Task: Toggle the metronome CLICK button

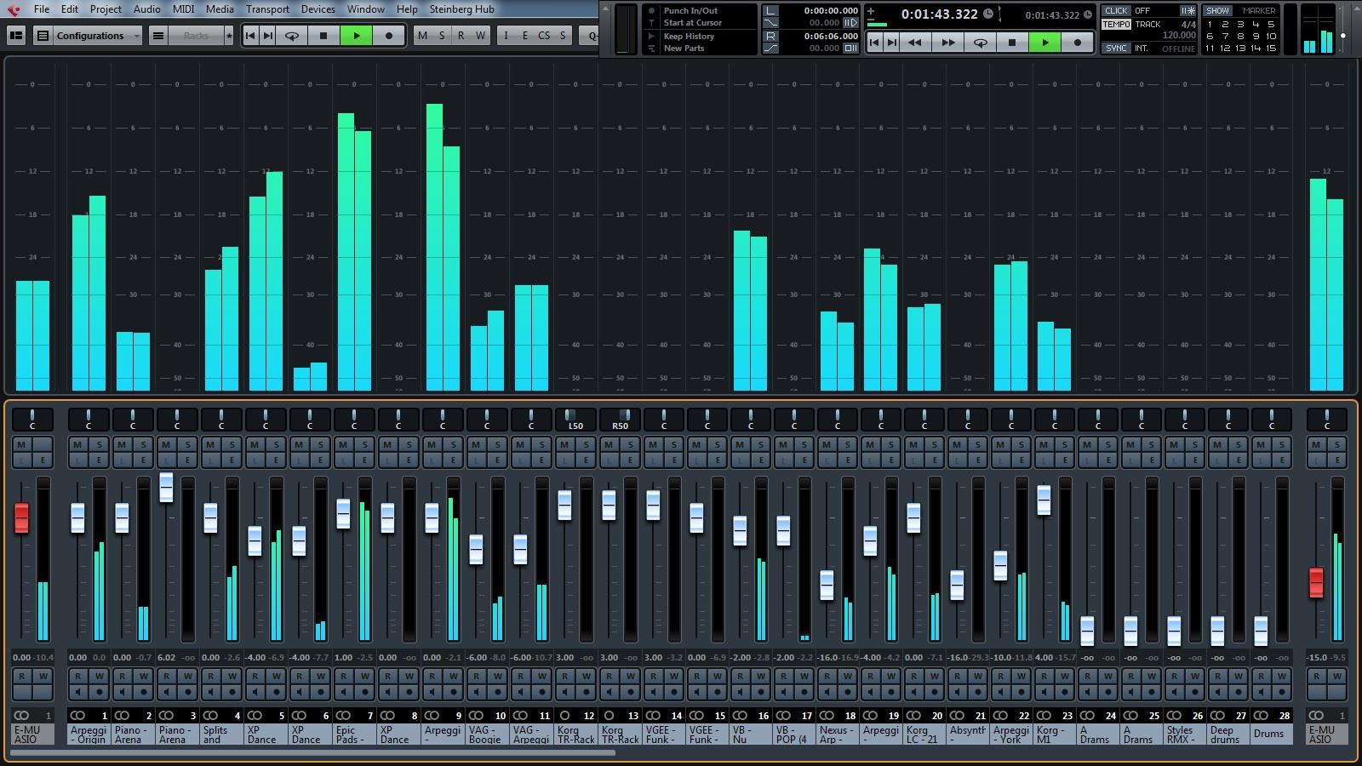Action: click(1116, 11)
